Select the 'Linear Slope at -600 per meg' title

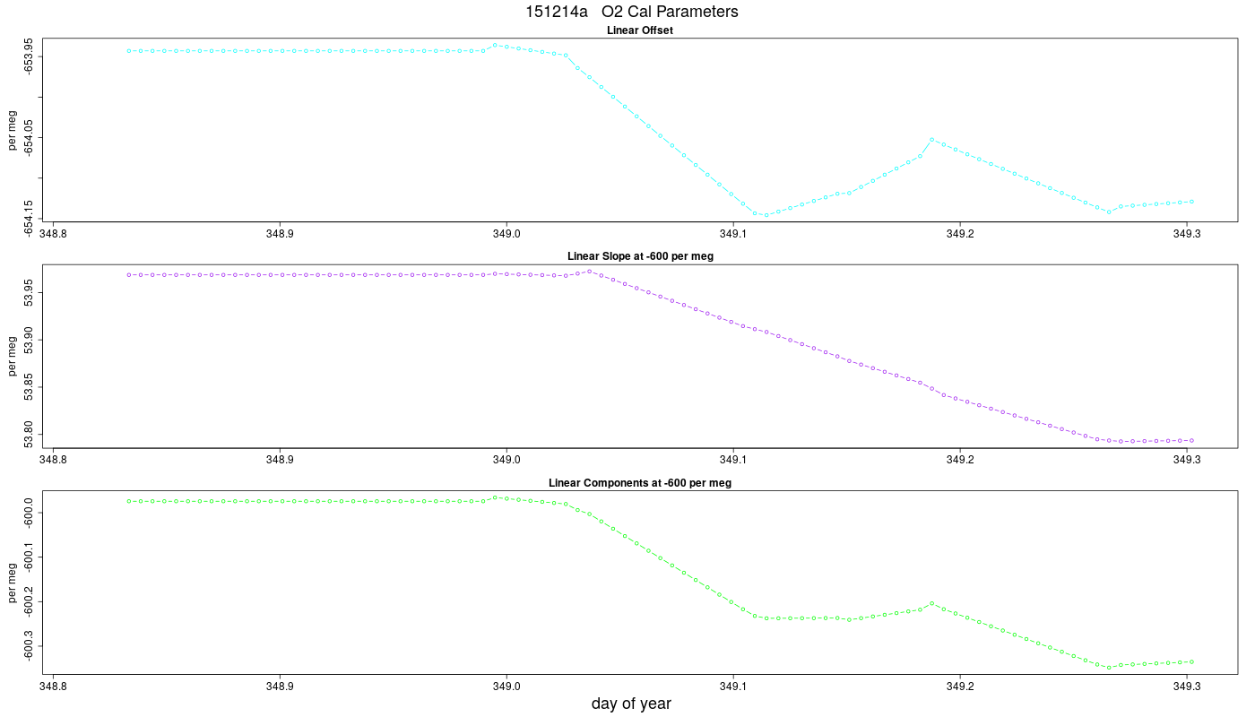pos(640,256)
